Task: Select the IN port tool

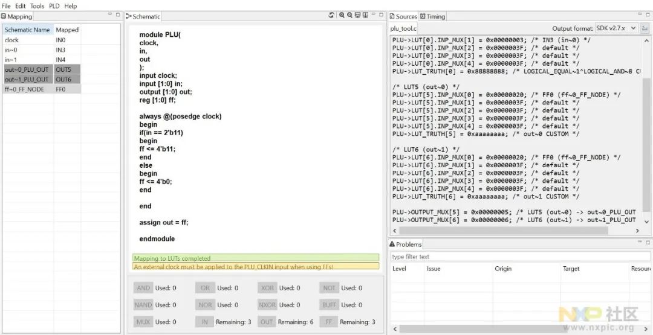Action: tap(204, 322)
